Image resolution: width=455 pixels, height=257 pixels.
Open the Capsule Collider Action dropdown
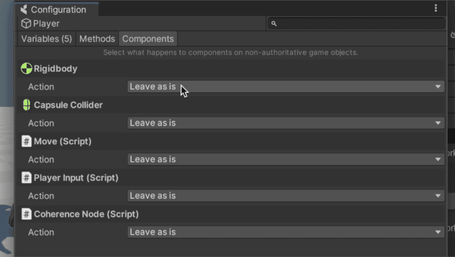pos(285,123)
